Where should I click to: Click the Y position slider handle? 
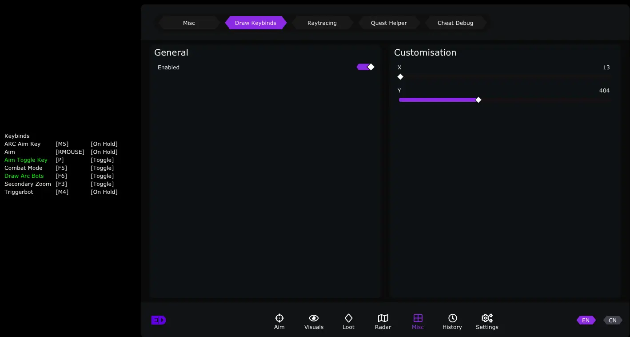(478, 100)
